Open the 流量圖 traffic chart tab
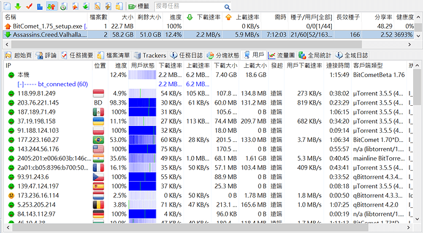Screen dimensions: 423x233 (x=281, y=56)
